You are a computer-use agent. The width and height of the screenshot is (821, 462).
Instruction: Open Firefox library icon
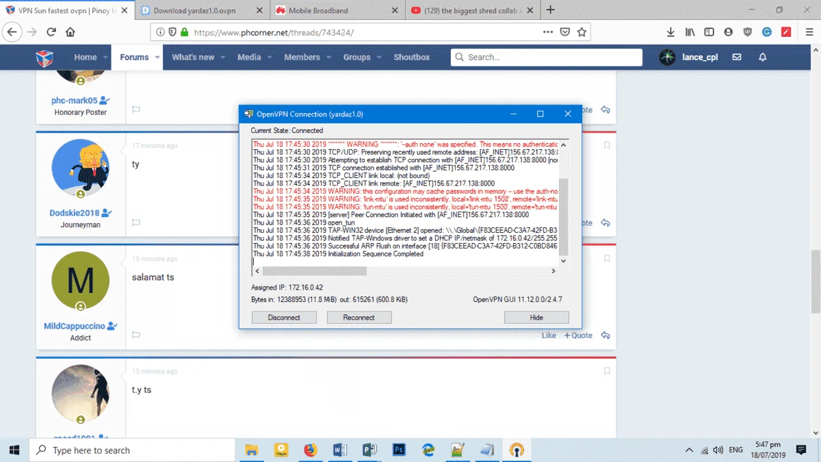[690, 31]
